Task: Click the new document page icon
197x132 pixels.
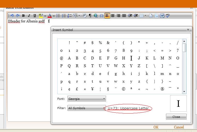Action: click(151, 16)
